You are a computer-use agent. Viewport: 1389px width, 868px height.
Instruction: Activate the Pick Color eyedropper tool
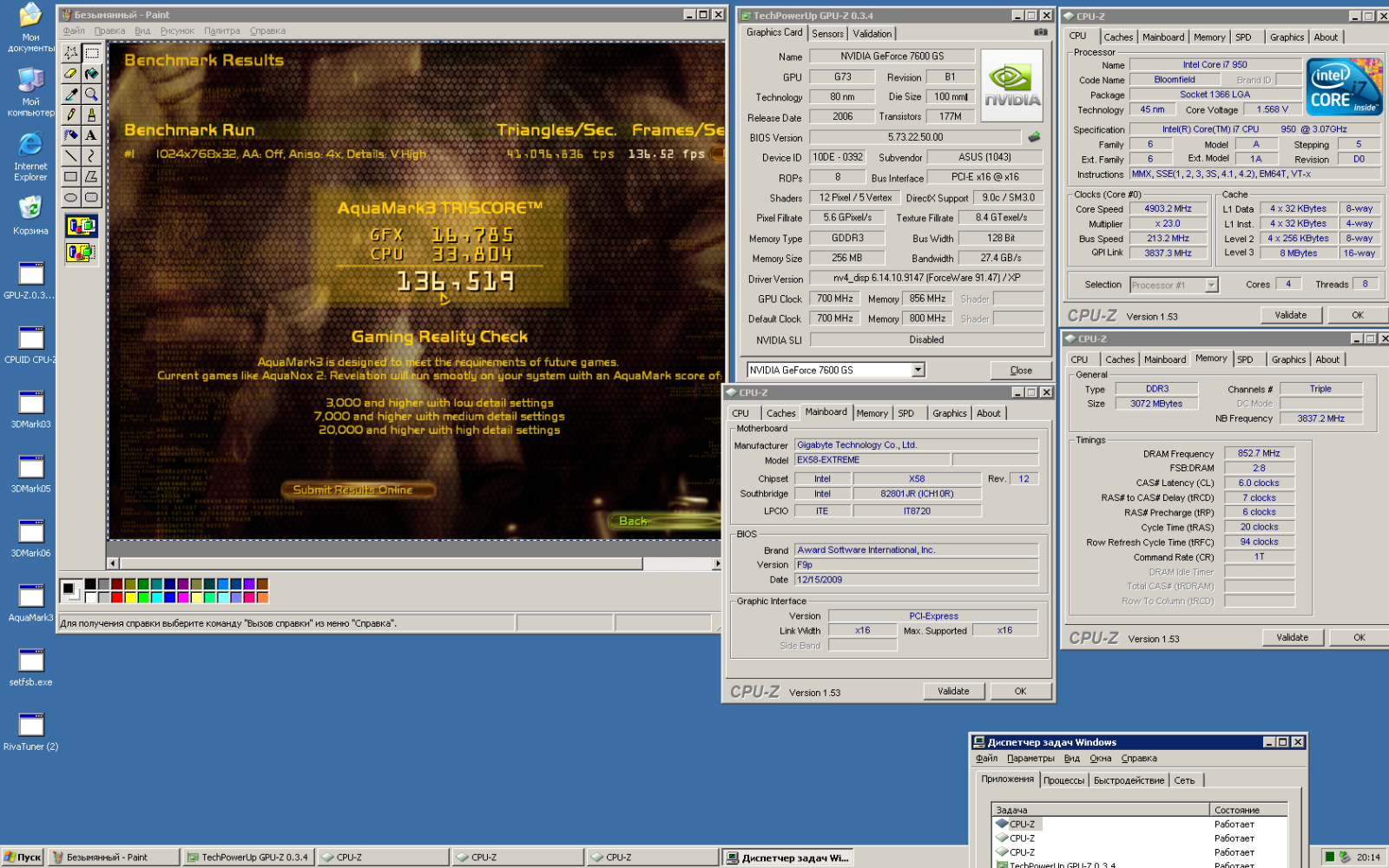71,94
